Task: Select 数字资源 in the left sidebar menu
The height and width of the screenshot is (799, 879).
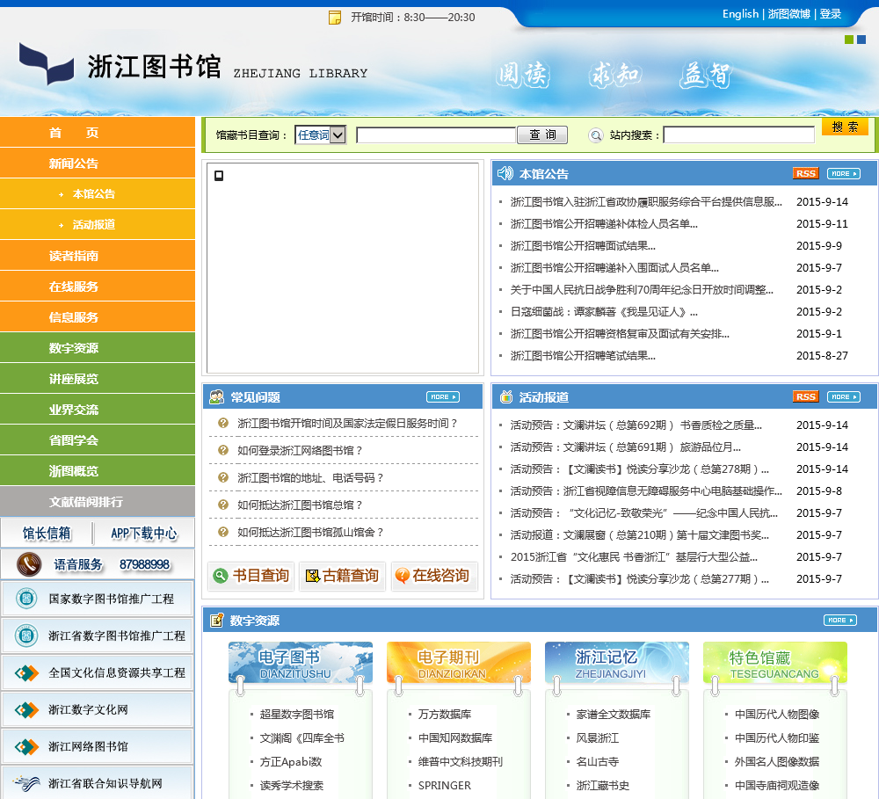Action: [74, 348]
